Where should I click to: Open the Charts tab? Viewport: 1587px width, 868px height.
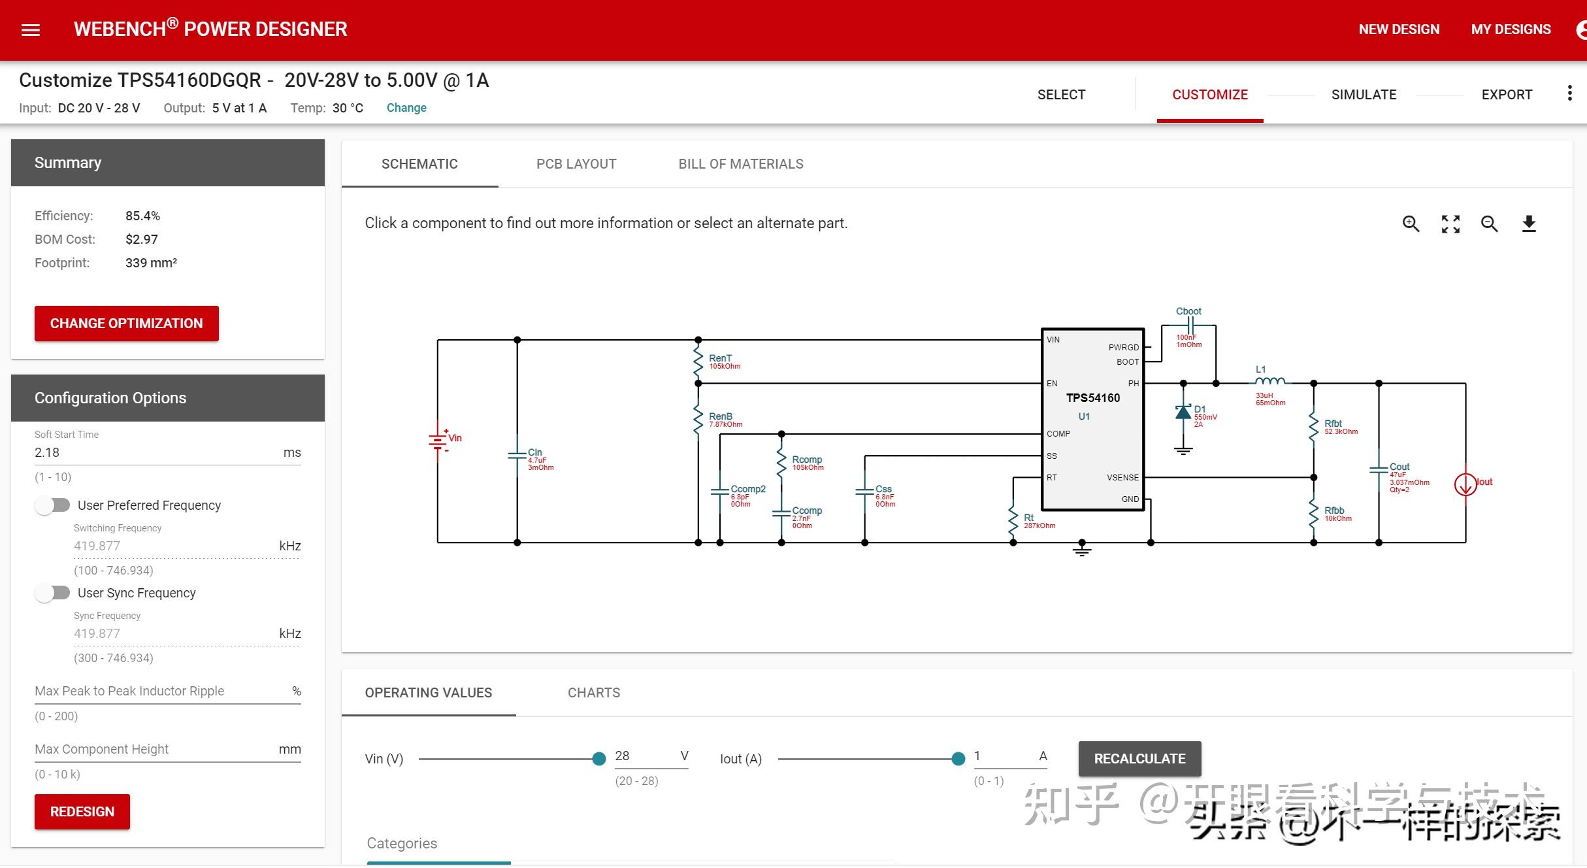pyautogui.click(x=593, y=693)
